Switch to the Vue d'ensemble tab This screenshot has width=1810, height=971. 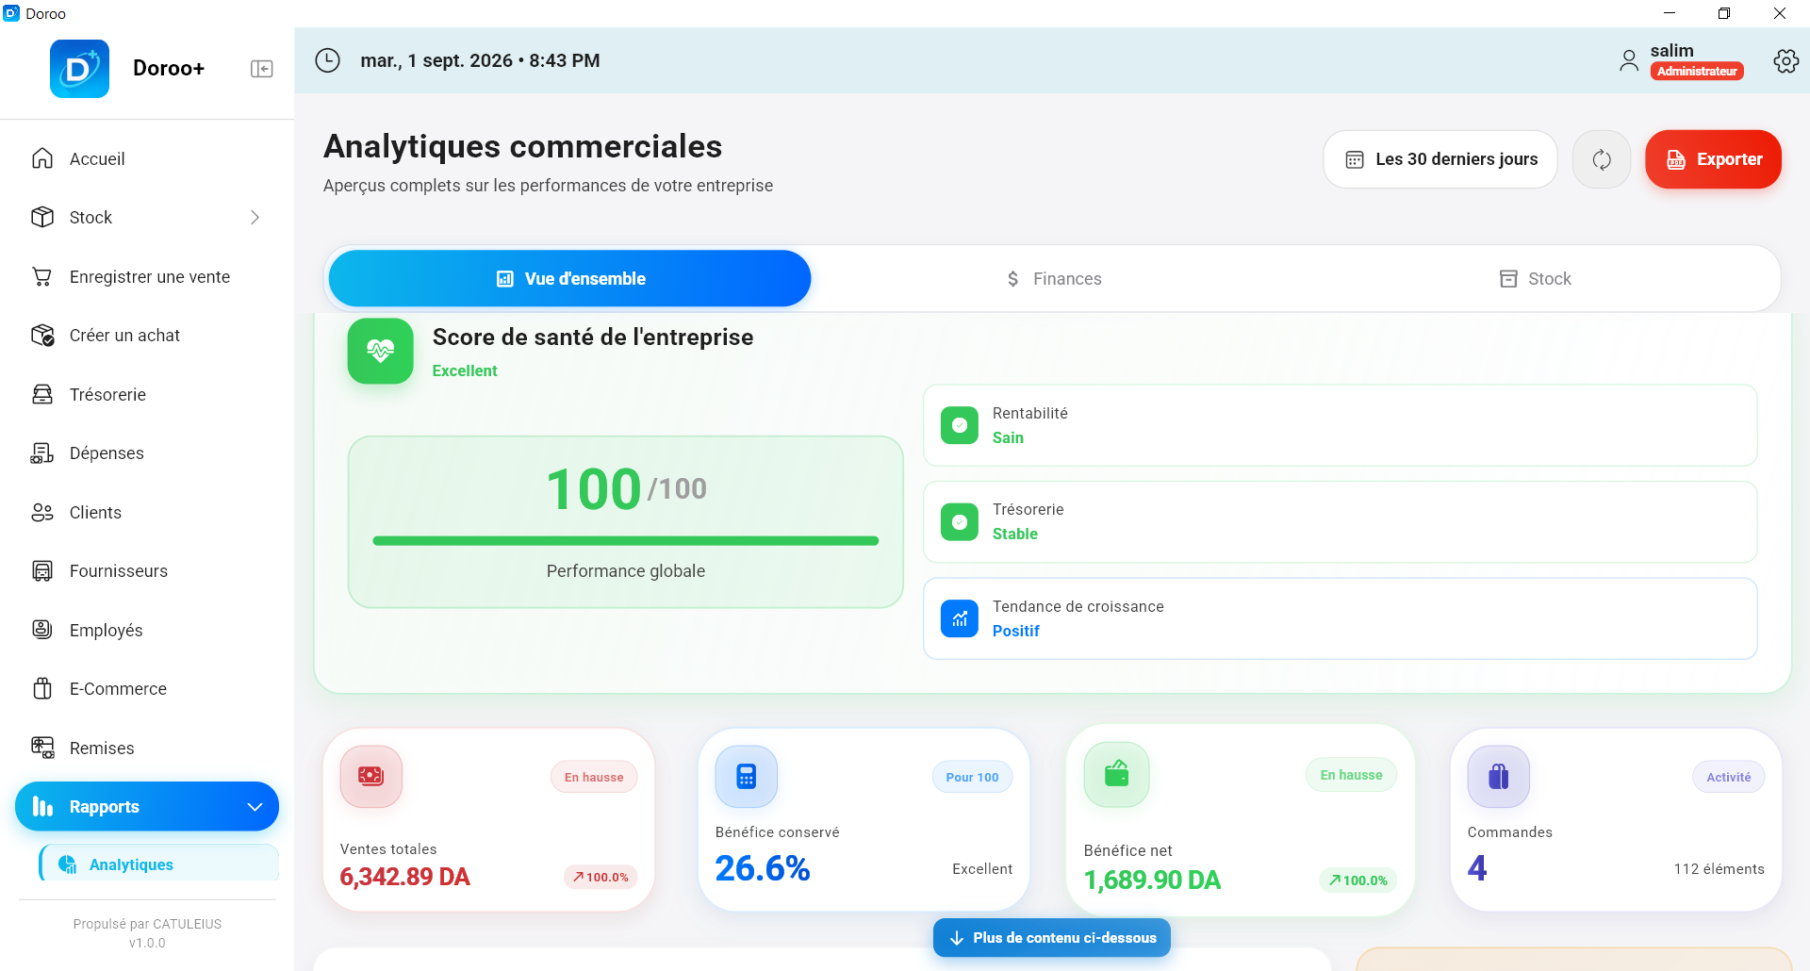pos(569,278)
